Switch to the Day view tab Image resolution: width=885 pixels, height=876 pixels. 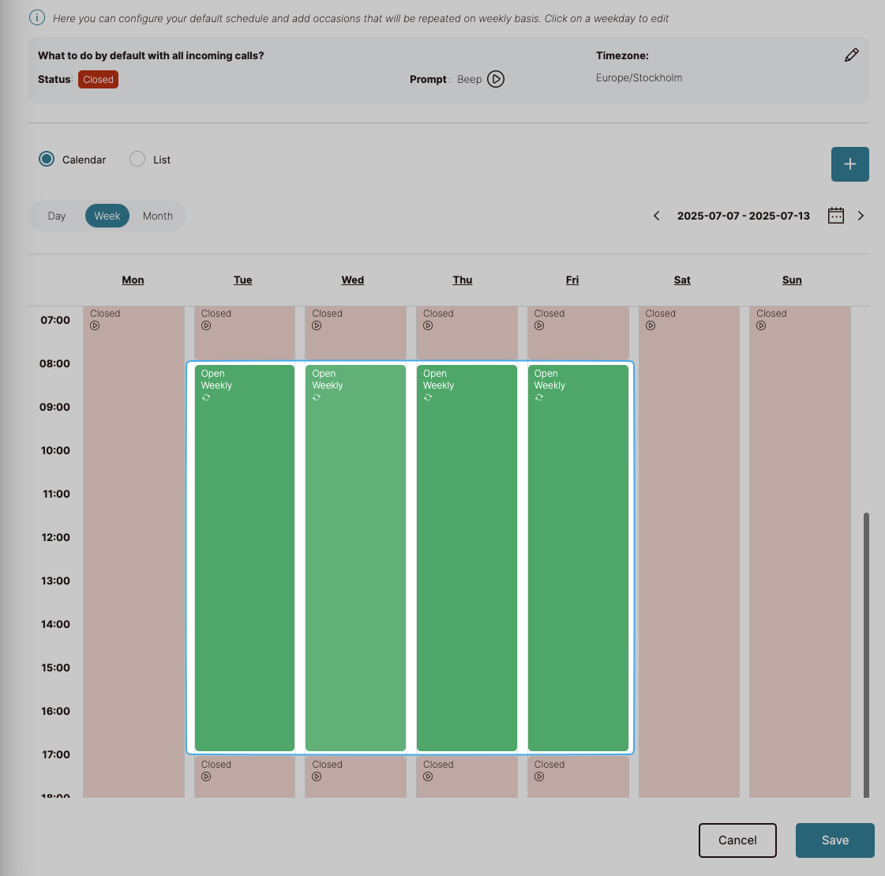tap(57, 216)
